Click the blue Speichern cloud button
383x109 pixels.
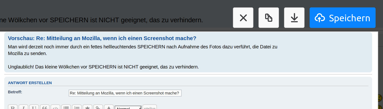[342, 18]
